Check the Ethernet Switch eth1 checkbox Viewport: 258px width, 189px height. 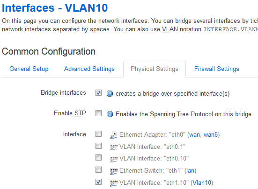coord(98,170)
